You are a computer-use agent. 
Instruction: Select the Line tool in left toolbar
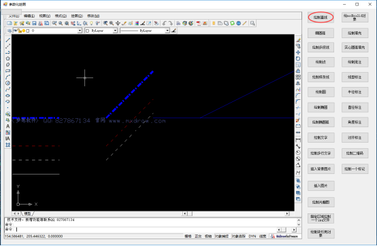point(7,40)
